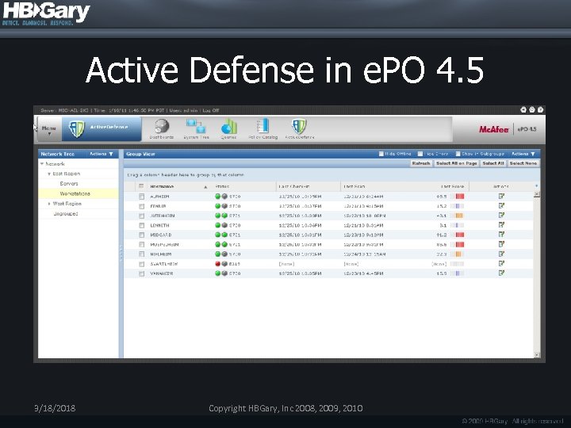Click the action icon for LENNETH row

click(x=501, y=225)
